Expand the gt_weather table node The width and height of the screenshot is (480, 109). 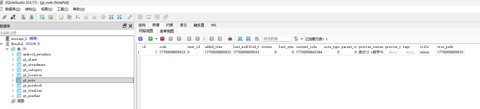13,96
